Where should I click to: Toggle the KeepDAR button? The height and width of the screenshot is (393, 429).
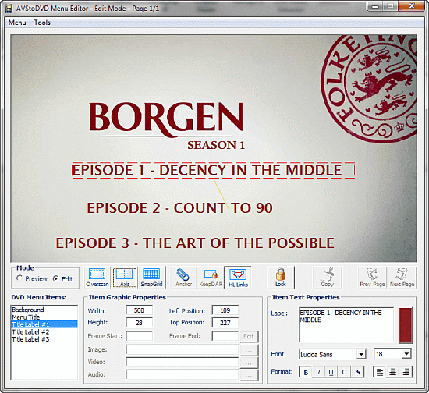(x=211, y=278)
